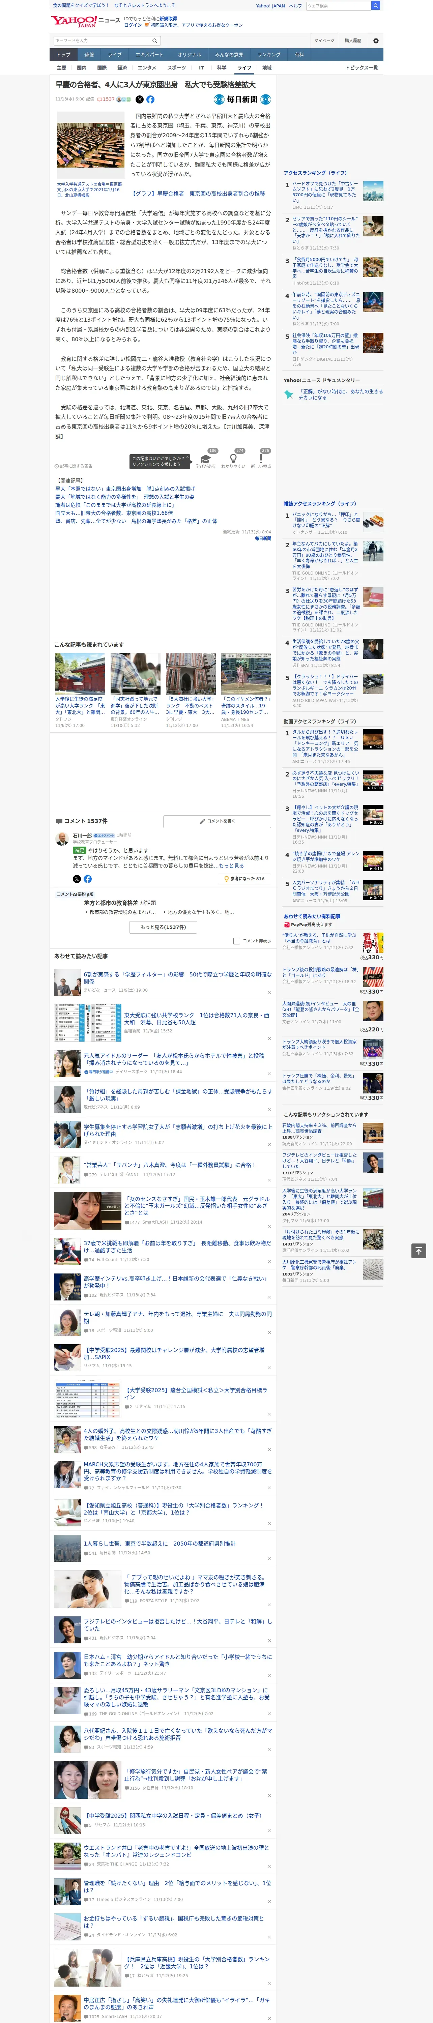The image size is (433, 2023).
Task: Open the 1537 comment count icon by the article date
Action: point(106,100)
